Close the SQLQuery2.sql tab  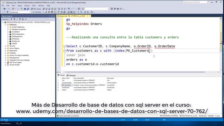click(90, 16)
